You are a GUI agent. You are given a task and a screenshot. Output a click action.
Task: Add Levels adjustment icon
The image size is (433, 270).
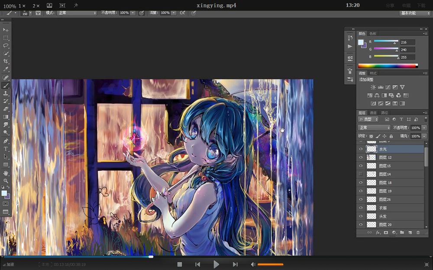[x=381, y=87]
